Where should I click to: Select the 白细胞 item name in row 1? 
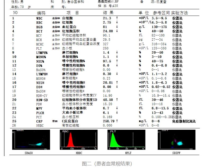coord(67,18)
